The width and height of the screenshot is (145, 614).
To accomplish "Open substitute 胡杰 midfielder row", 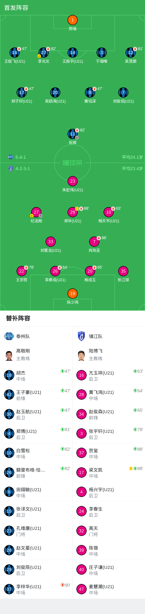I will tap(36, 375).
